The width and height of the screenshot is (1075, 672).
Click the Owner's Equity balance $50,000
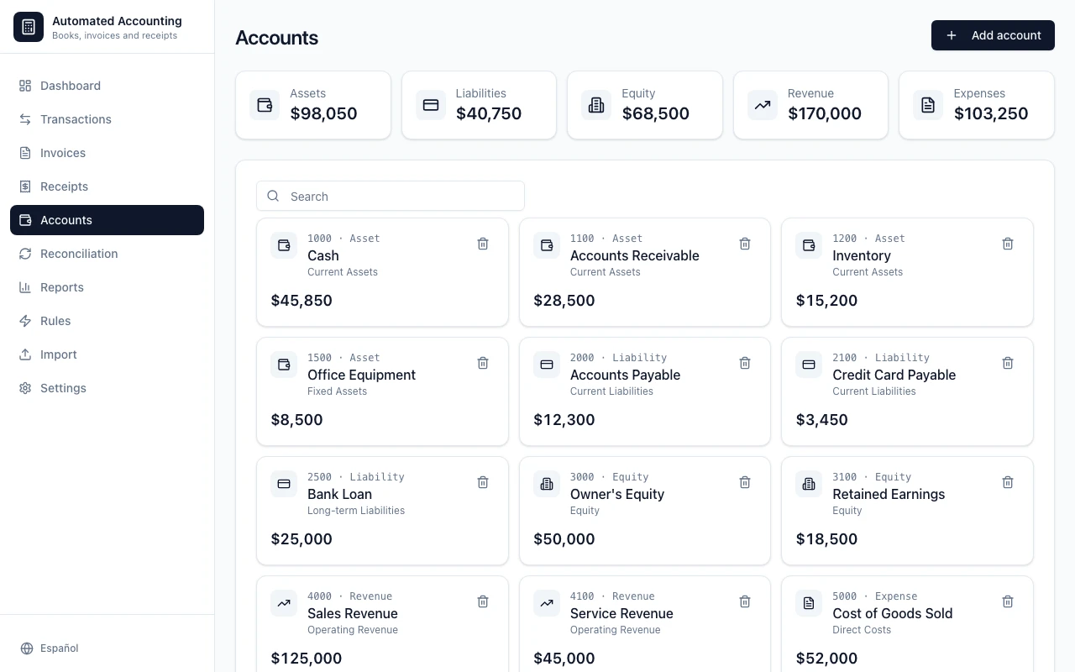coord(564,539)
